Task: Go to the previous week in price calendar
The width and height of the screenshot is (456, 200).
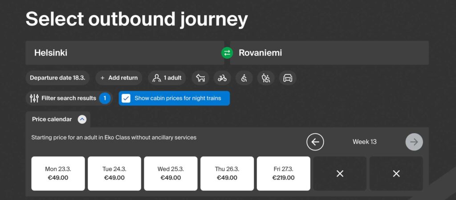Action: coord(315,142)
